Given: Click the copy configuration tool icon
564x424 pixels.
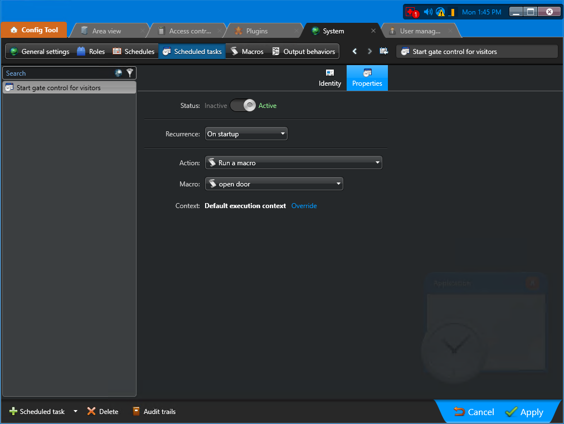Looking at the screenshot, I should tap(383, 51).
